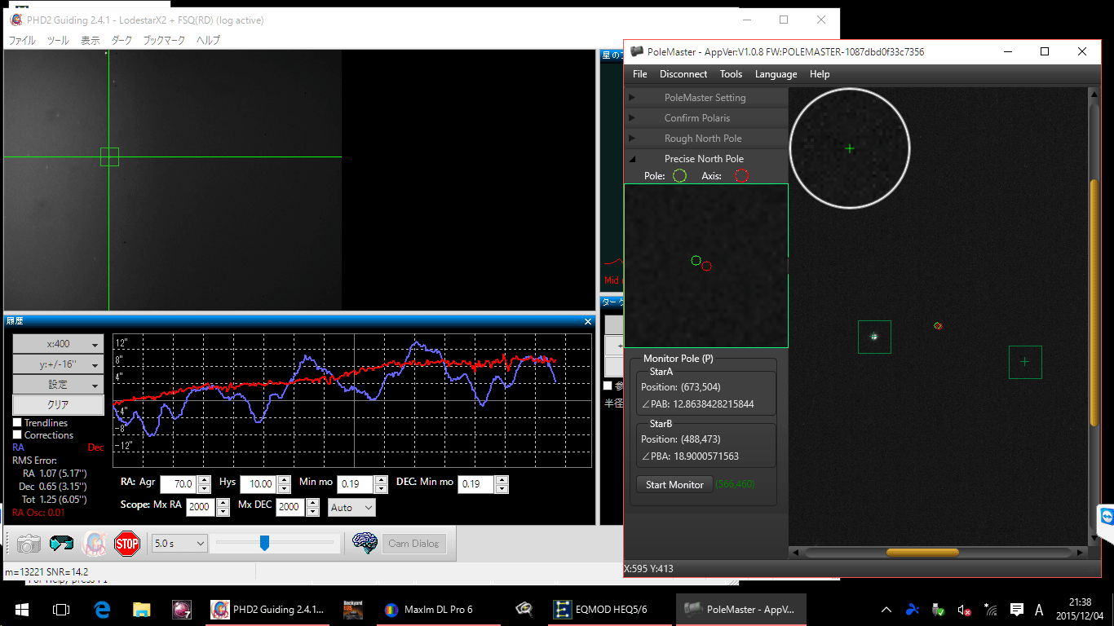Image resolution: width=1114 pixels, height=626 pixels.
Task: Open the ヘルプ menu in PHD2
Action: [208, 40]
